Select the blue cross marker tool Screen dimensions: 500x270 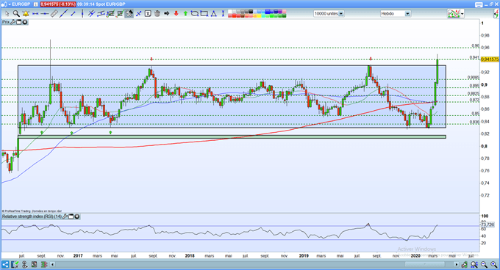pos(139,14)
